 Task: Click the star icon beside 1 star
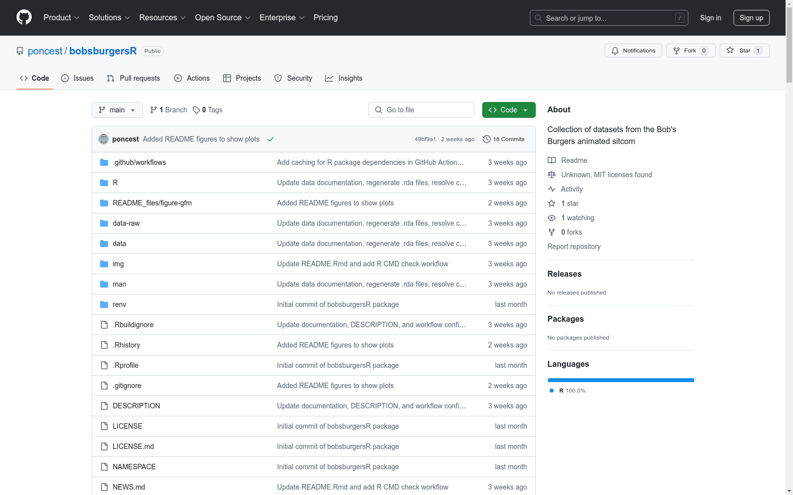[x=552, y=203]
